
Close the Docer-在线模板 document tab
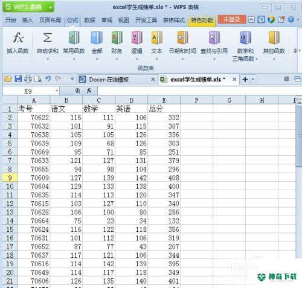(153, 79)
